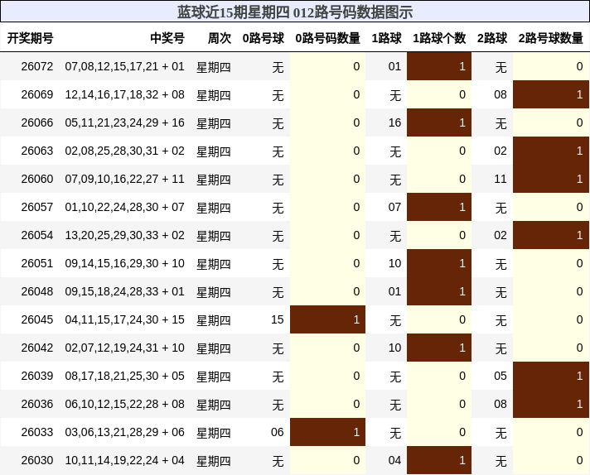
Task: Select draw number 26054
Action: pos(37,235)
